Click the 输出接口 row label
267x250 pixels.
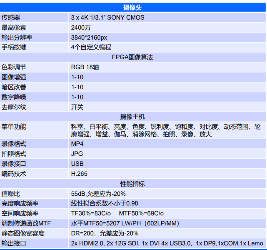(14, 243)
